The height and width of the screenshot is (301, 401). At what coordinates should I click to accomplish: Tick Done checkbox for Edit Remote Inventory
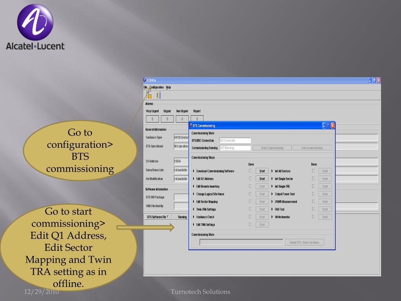click(250, 186)
